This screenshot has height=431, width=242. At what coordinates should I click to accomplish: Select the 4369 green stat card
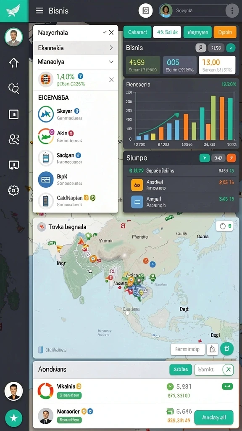click(143, 65)
